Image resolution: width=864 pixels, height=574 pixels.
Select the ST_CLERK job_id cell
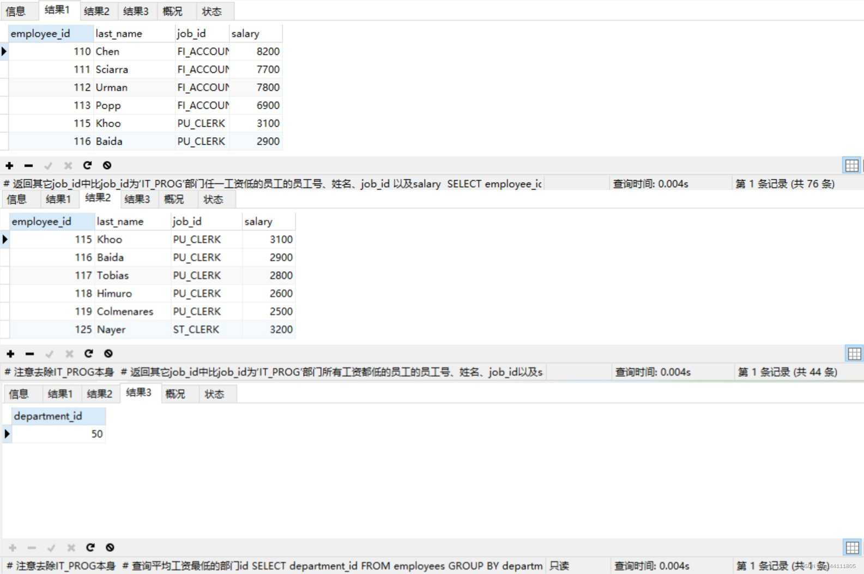pos(207,329)
